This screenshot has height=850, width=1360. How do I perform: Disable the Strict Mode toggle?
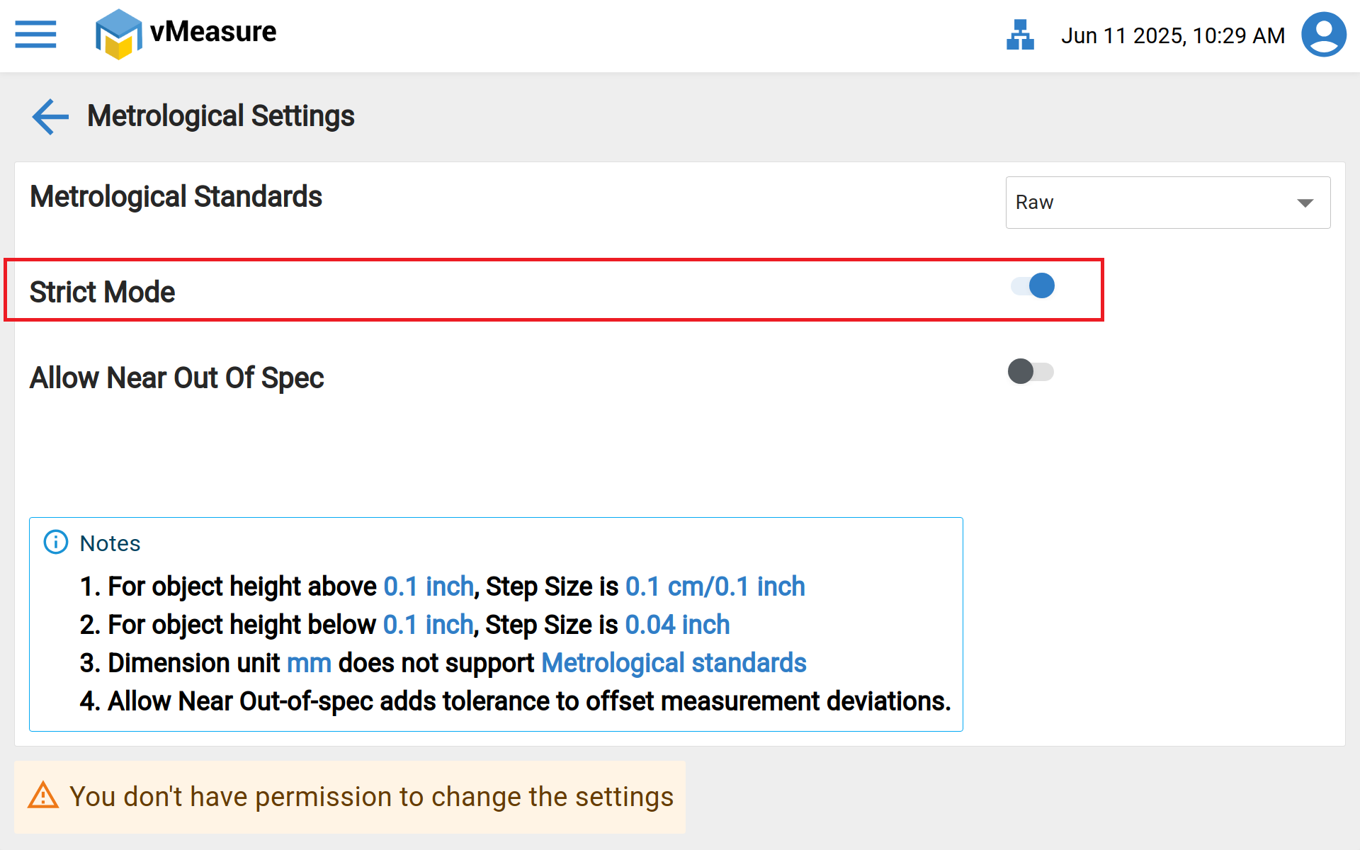click(1033, 286)
